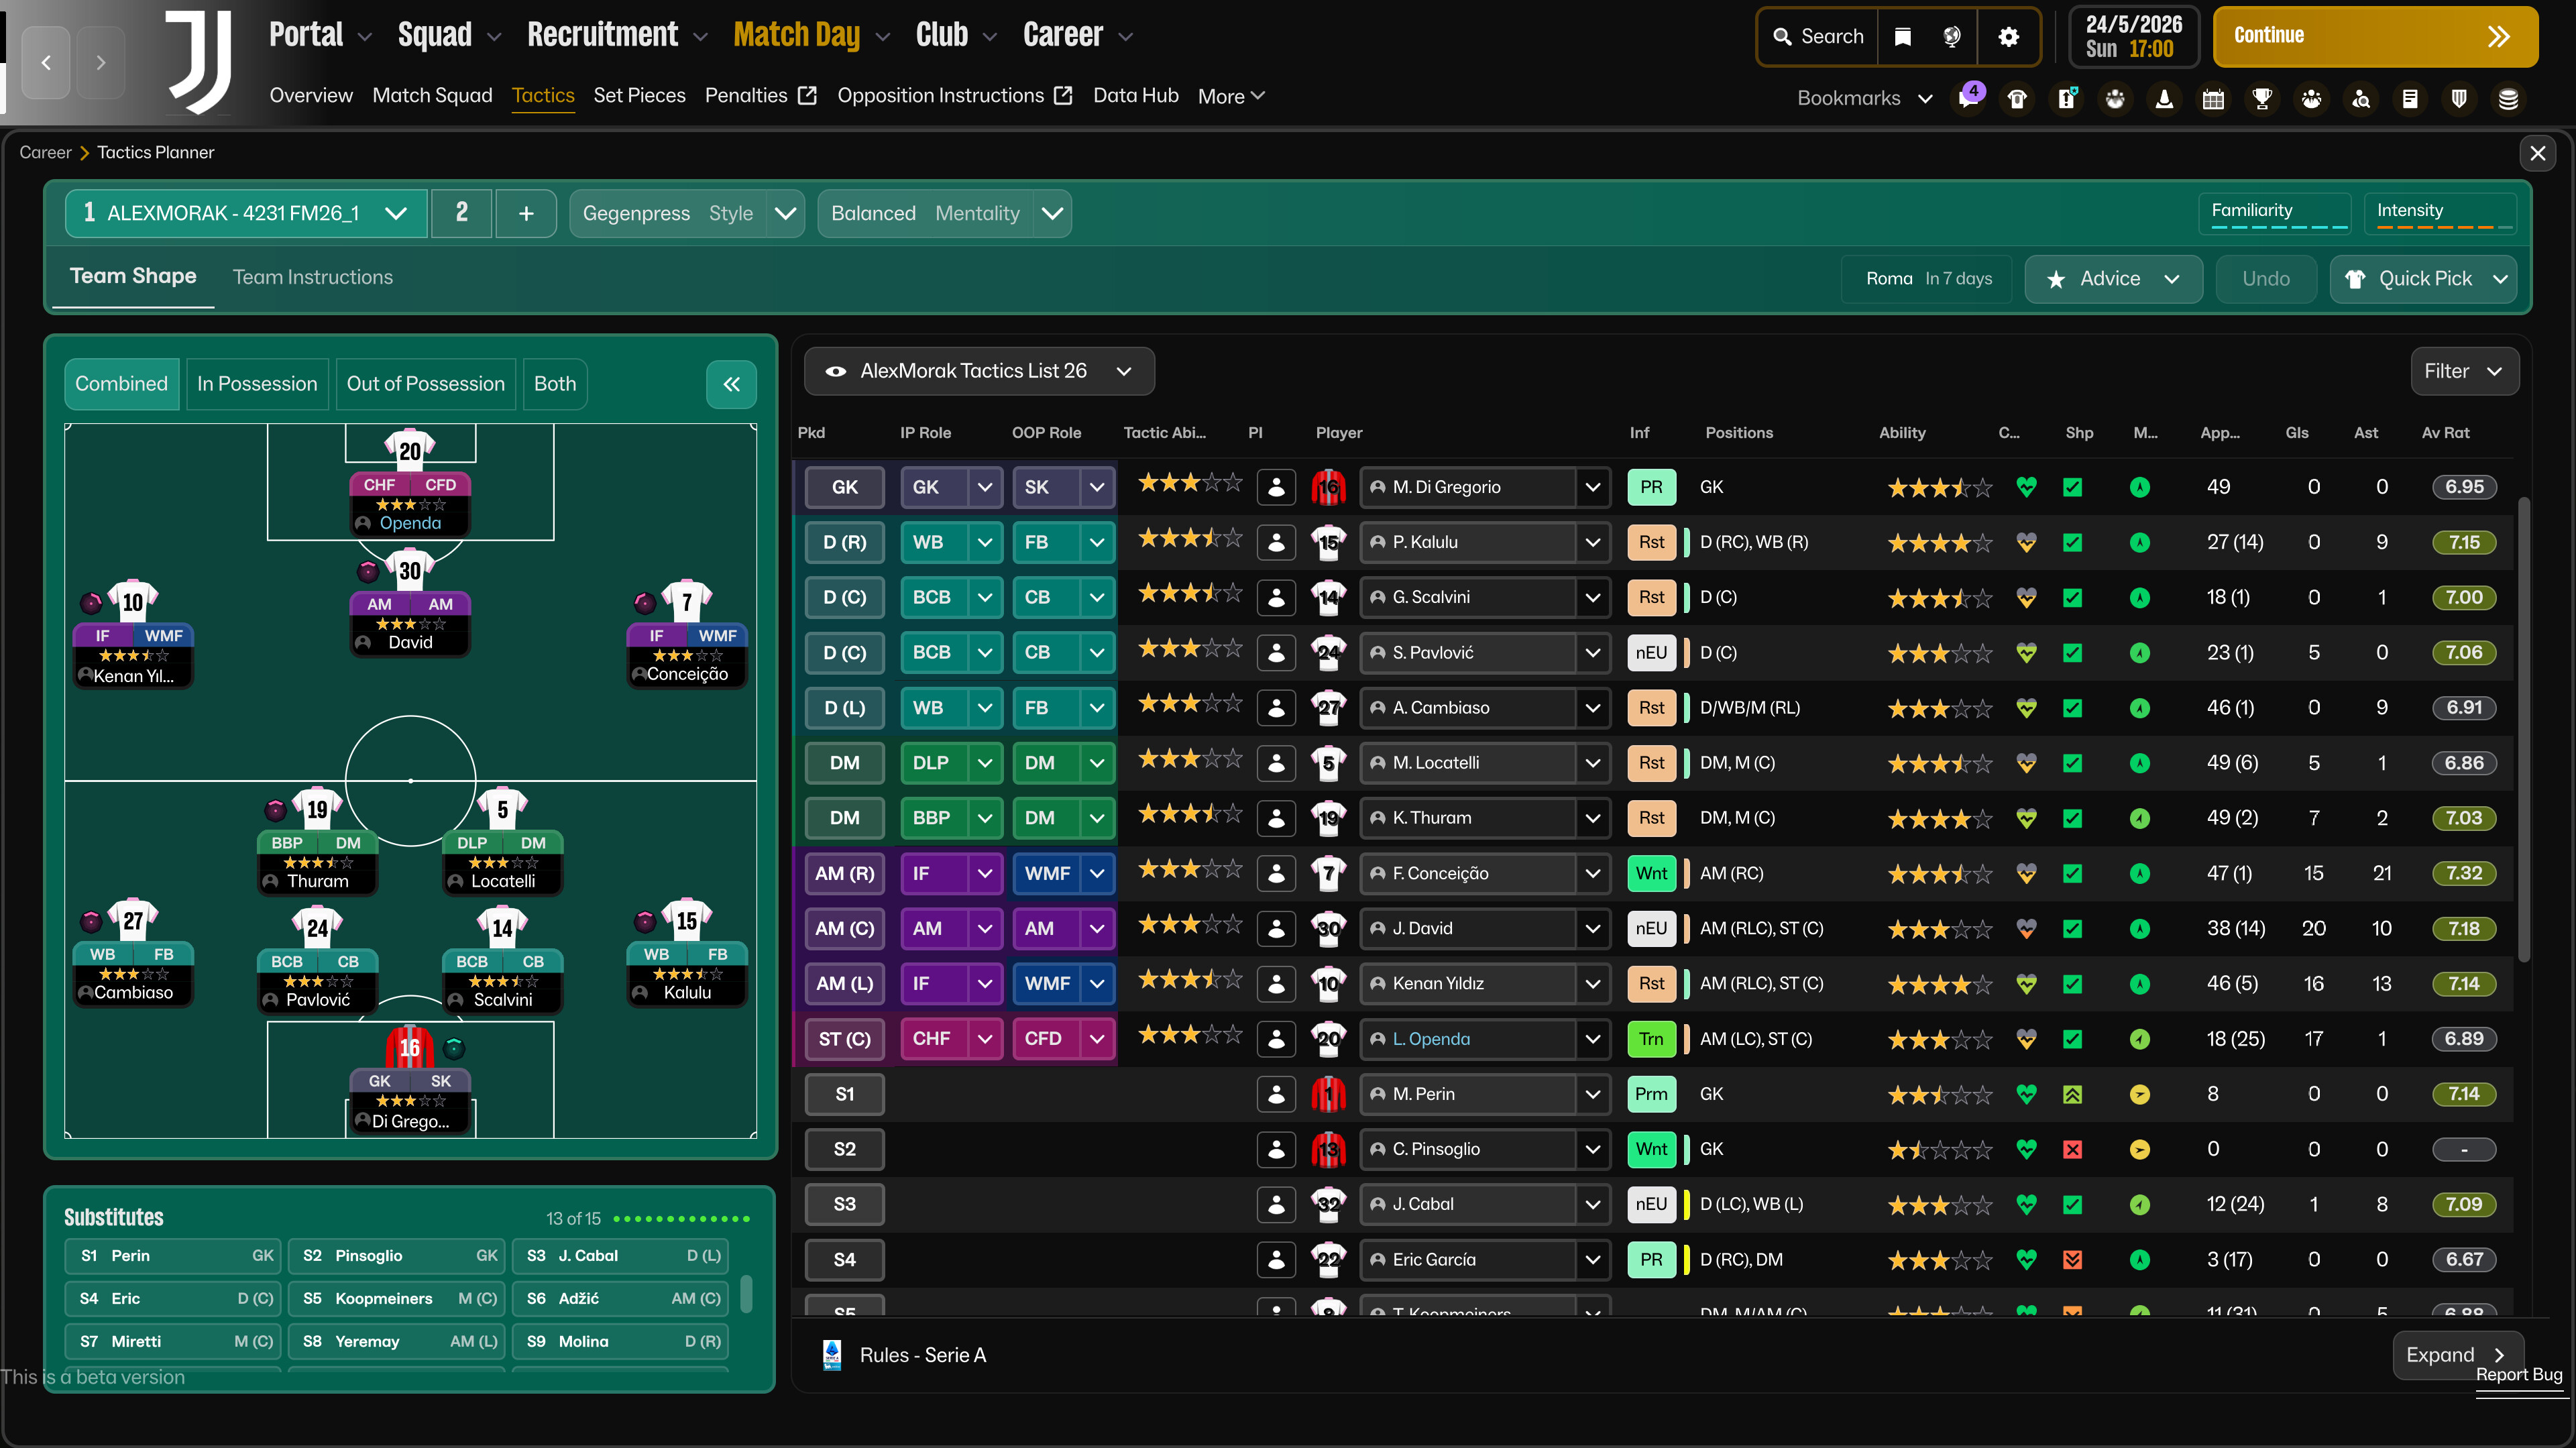Switch to the Team Instructions tab
The image size is (2576, 1448).
312,277
